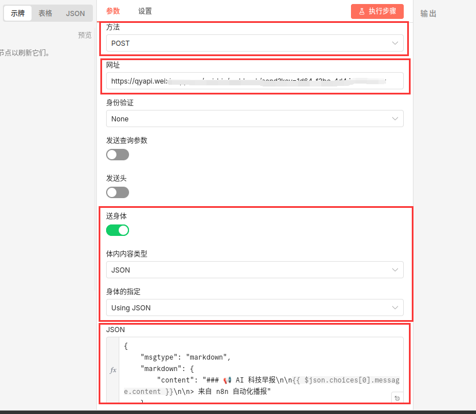The height and width of the screenshot is (414, 476).
Task: Click the highlighted $json.choices expression
Action: tap(344, 380)
